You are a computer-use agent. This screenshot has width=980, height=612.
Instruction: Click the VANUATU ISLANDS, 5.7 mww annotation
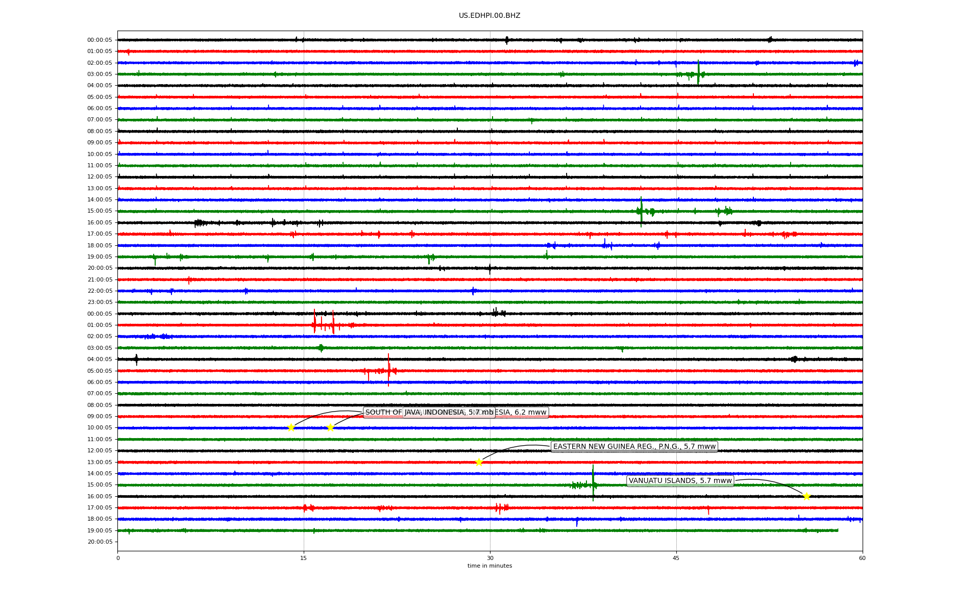[x=680, y=481]
